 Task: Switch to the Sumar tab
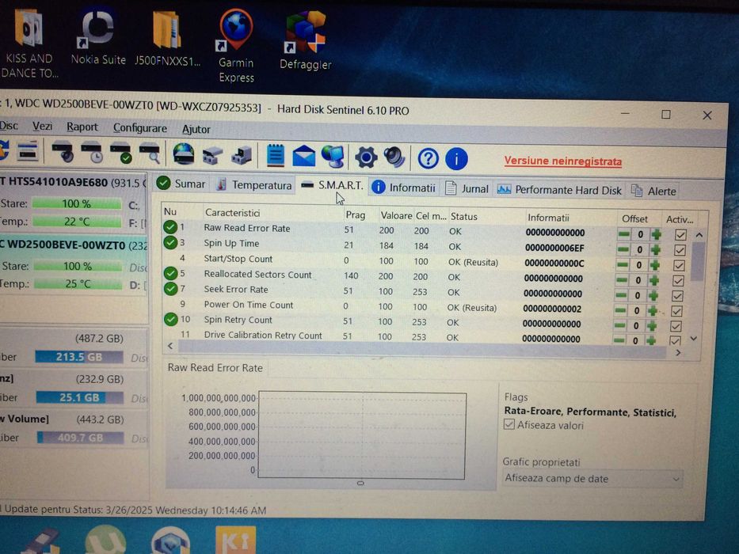pyautogui.click(x=181, y=184)
